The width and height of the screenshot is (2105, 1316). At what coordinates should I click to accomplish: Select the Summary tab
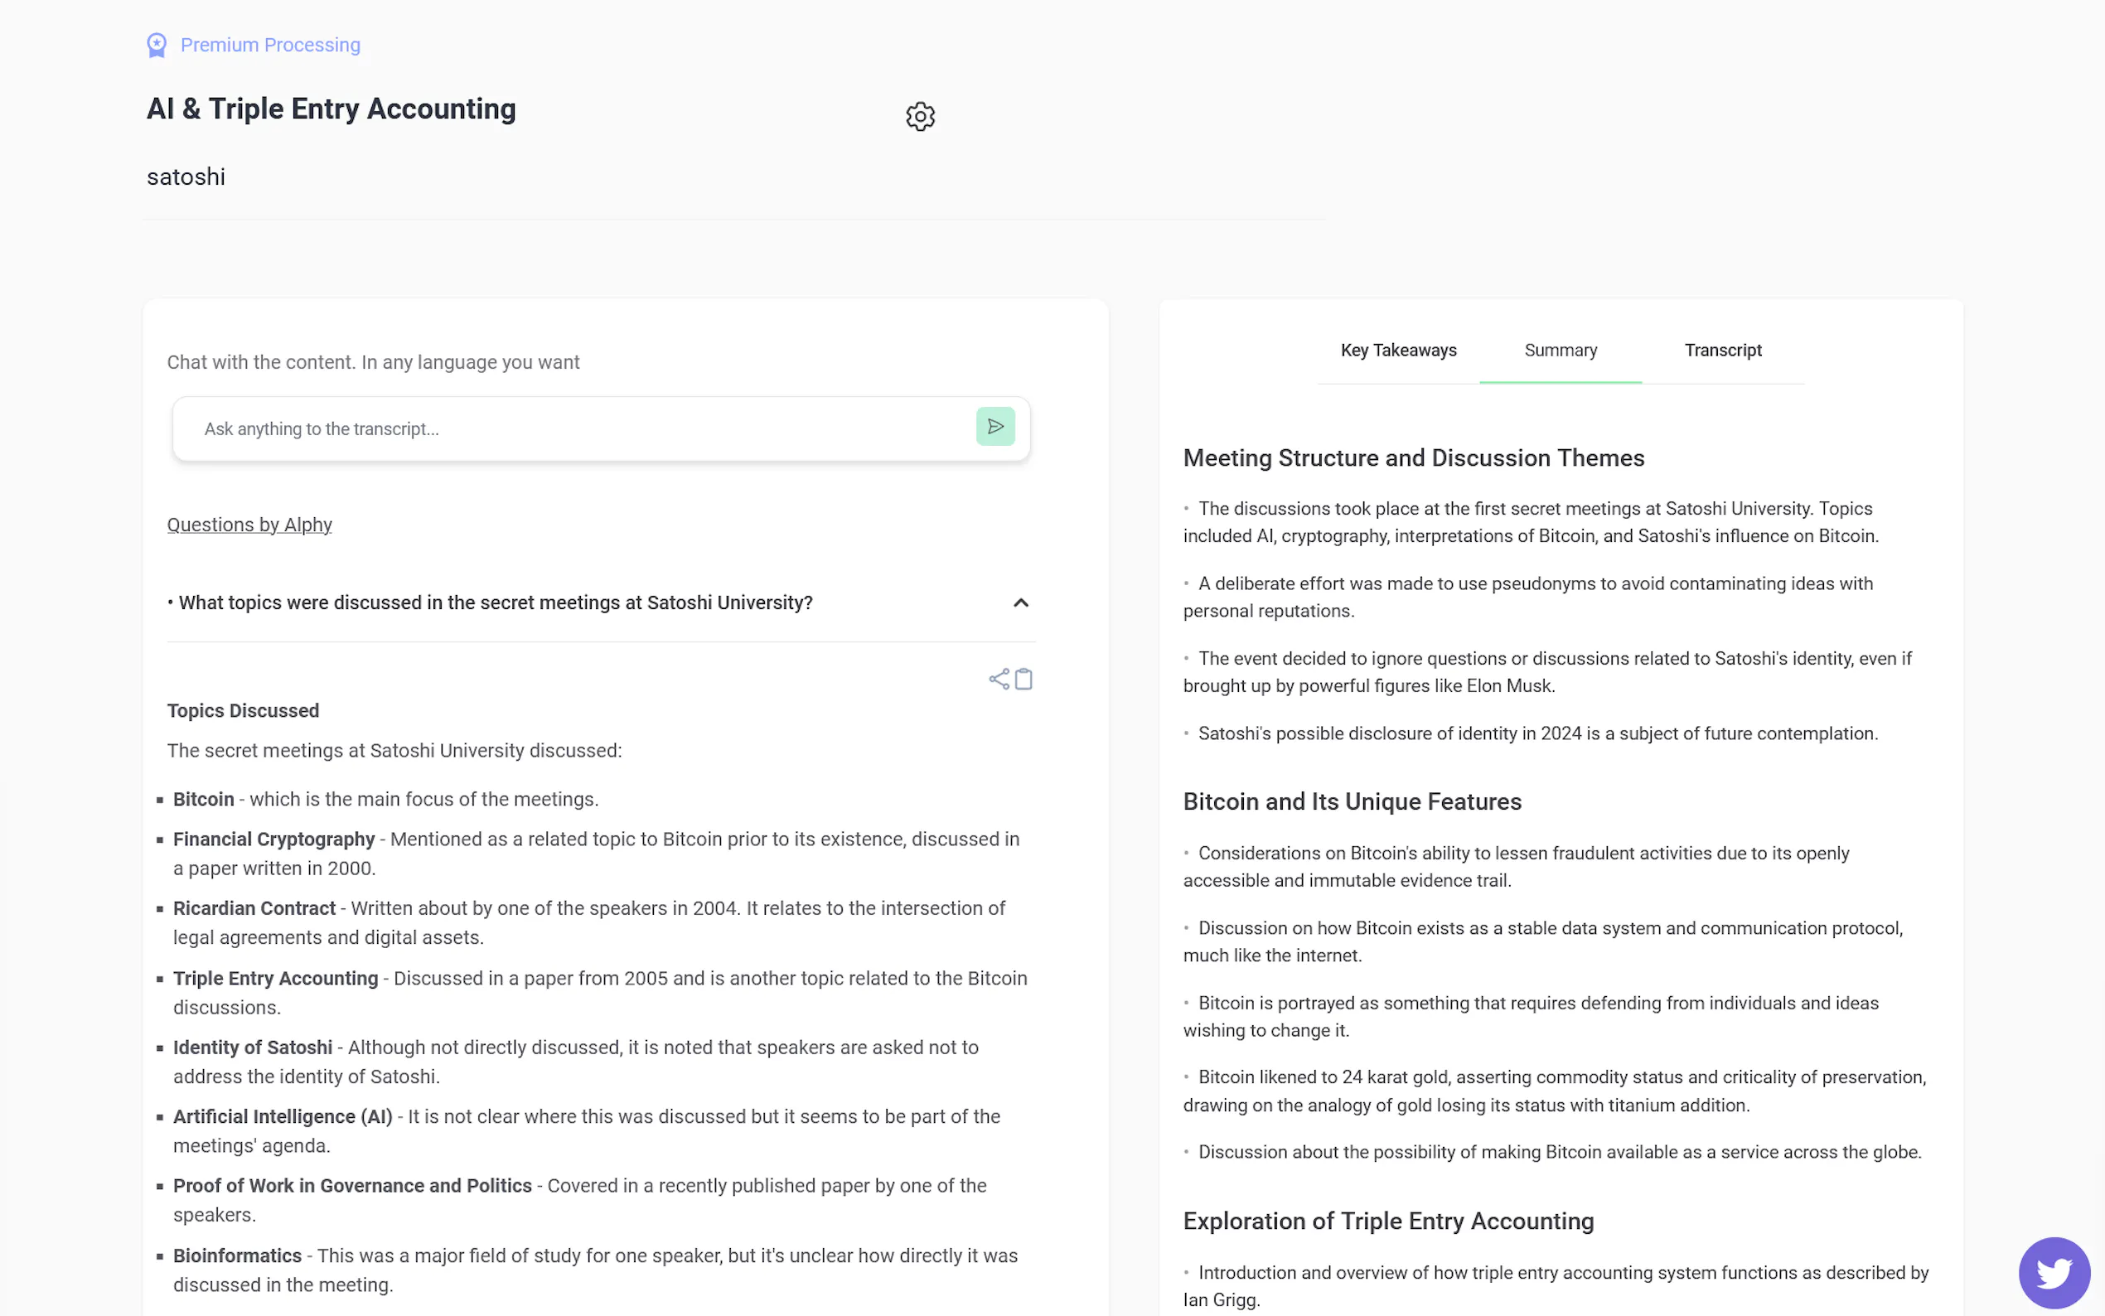pyautogui.click(x=1561, y=351)
